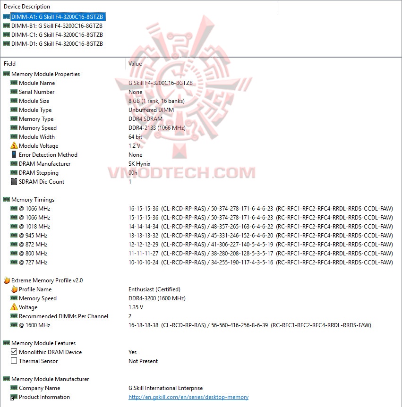Viewport: 402px width, 407px height.
Task: Click the value DDR4-2133 (1066 MHz)
Action: click(x=157, y=127)
